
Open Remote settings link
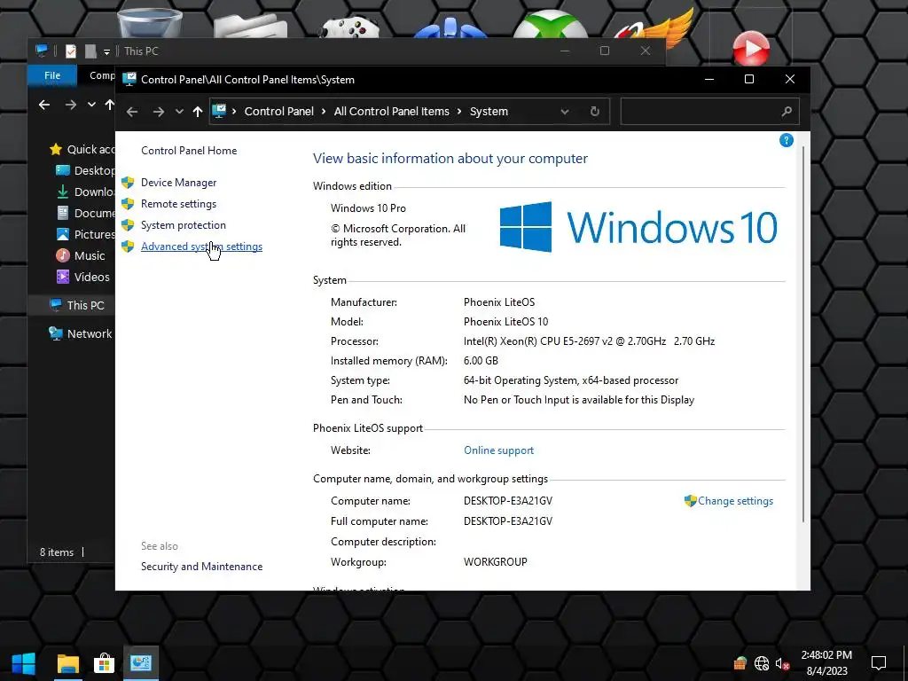(178, 204)
